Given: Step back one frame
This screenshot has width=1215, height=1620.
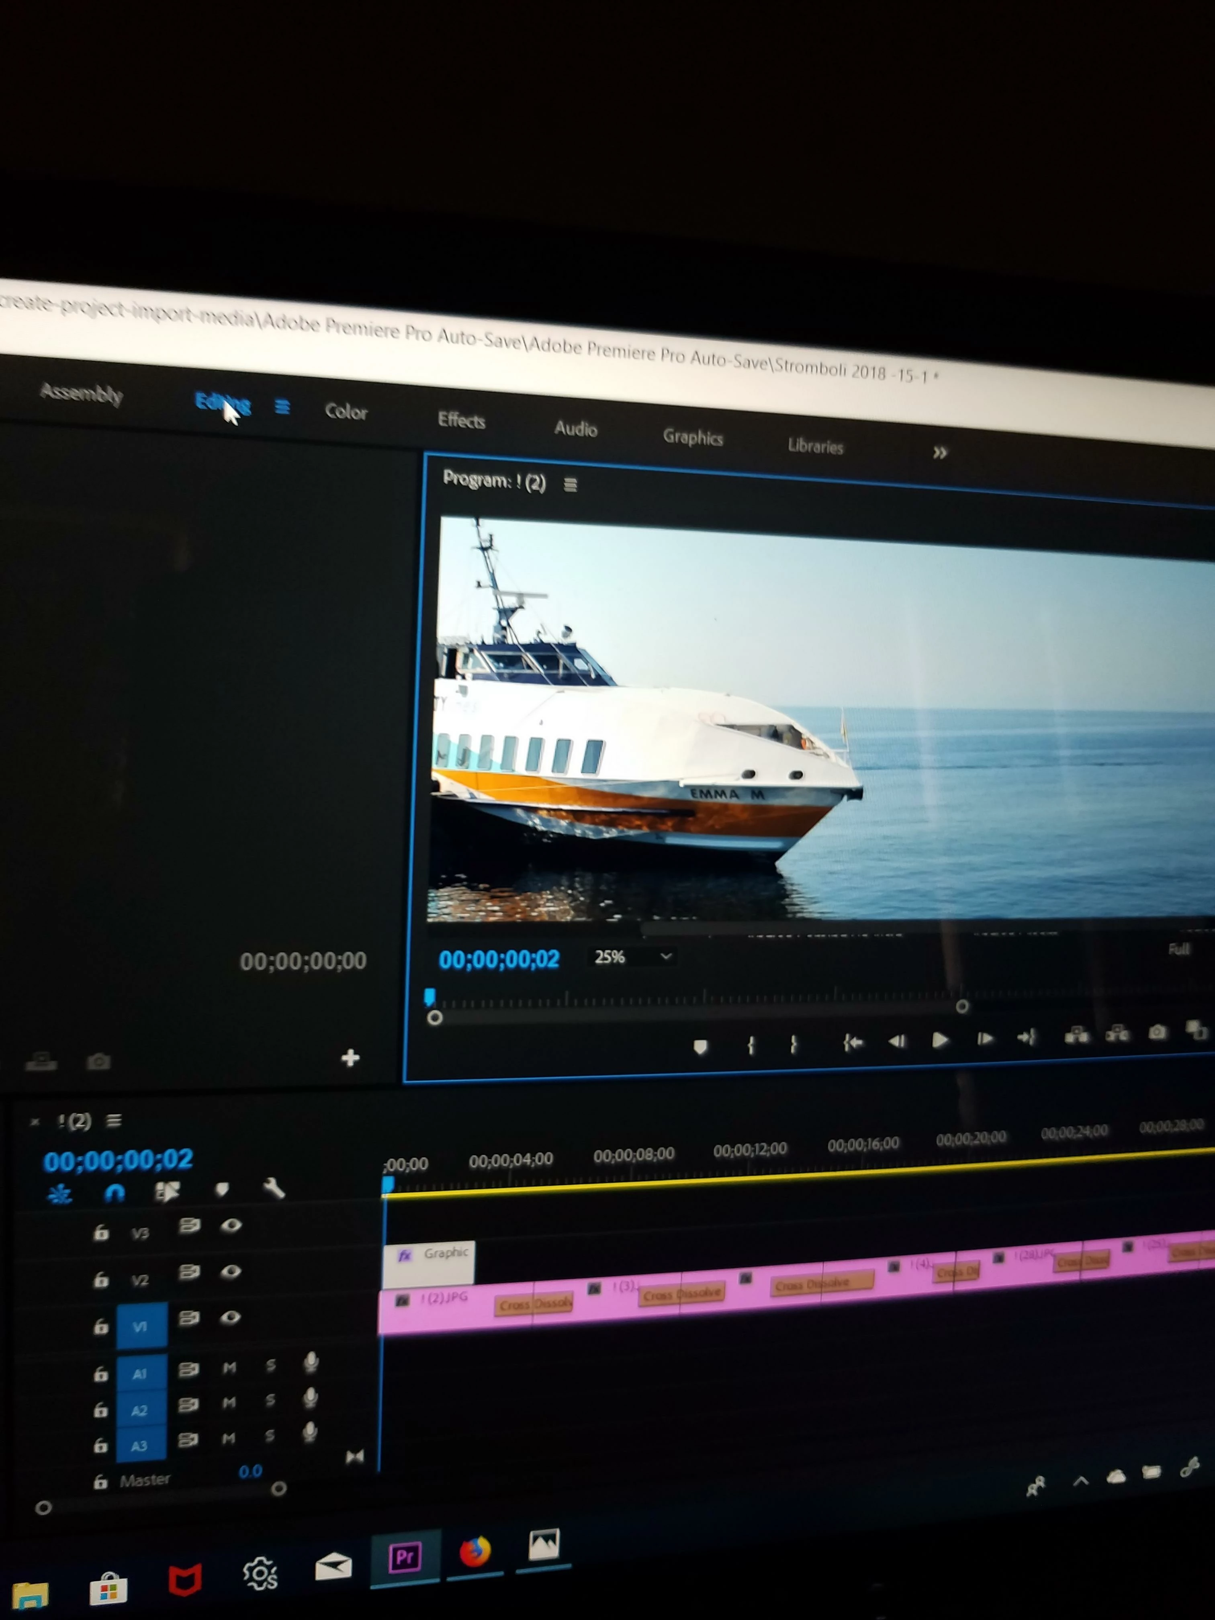Looking at the screenshot, I should click(896, 1041).
